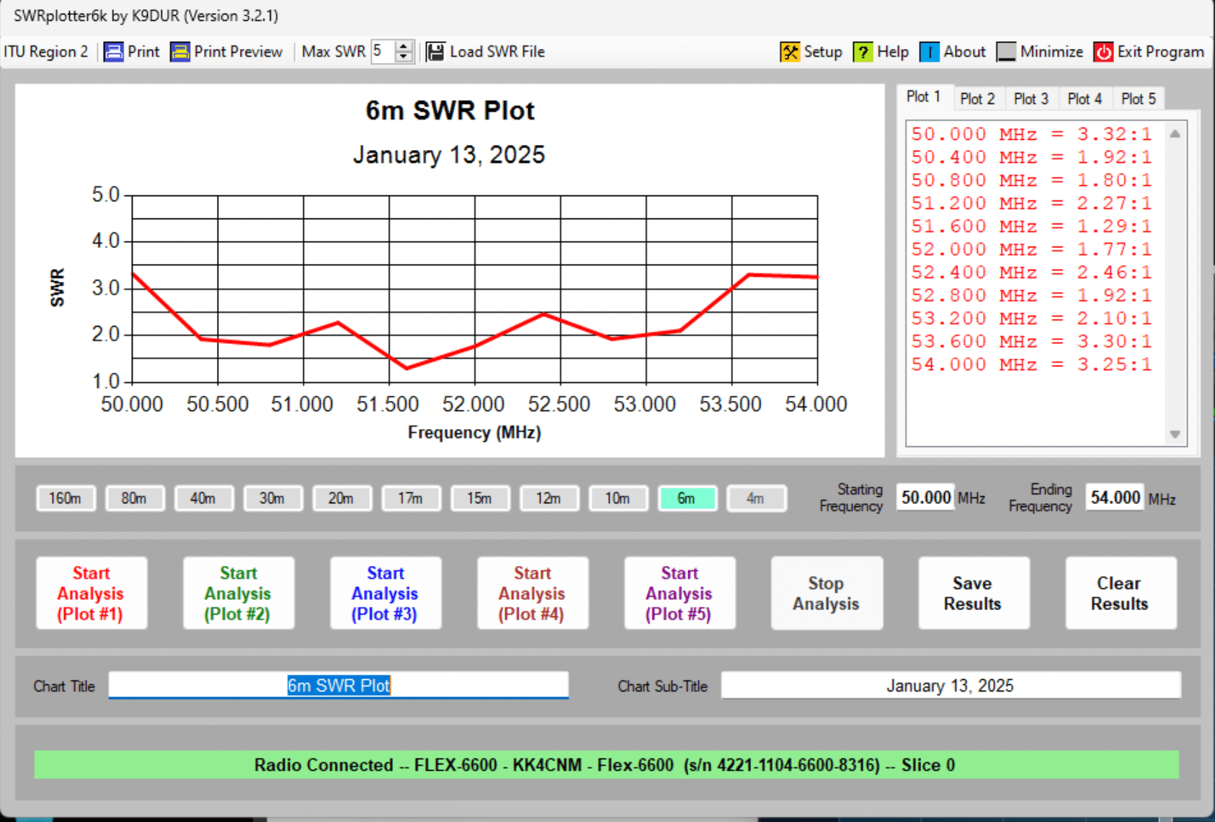Click the Help question mark icon

(x=863, y=52)
